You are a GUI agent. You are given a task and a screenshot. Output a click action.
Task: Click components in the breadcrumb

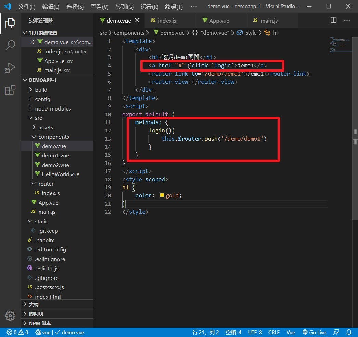[x=129, y=33]
